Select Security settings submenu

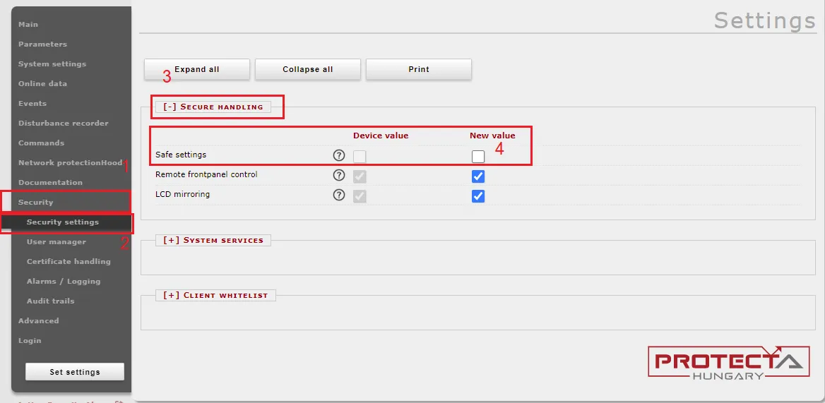click(63, 222)
